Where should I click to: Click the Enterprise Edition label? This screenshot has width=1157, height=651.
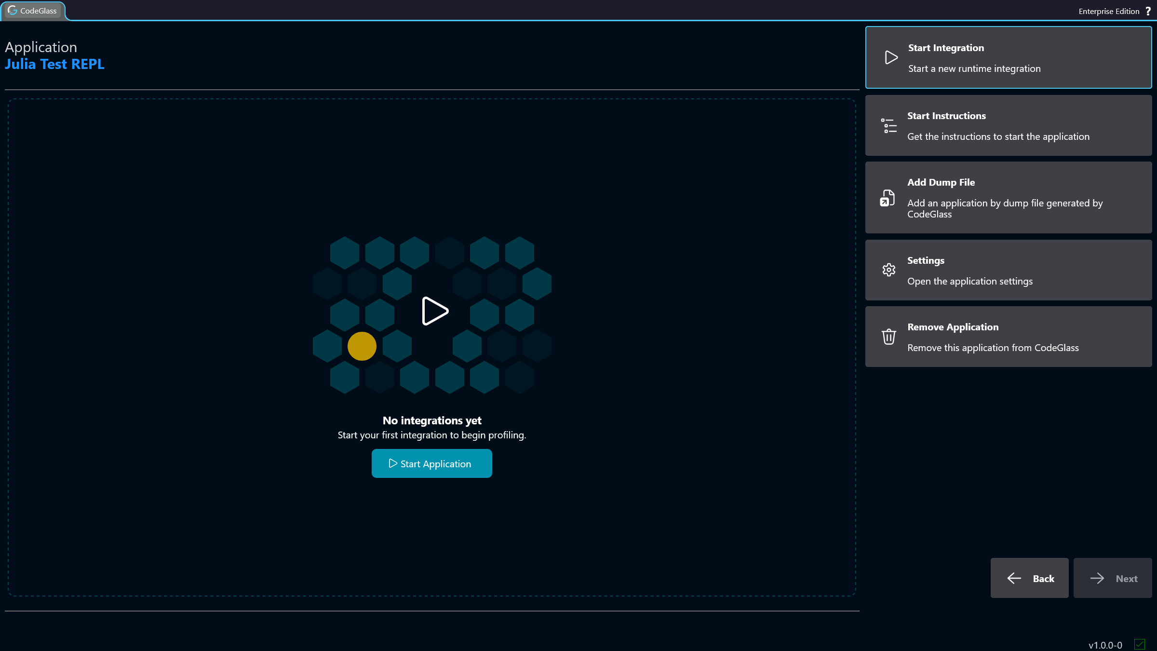[x=1109, y=11]
